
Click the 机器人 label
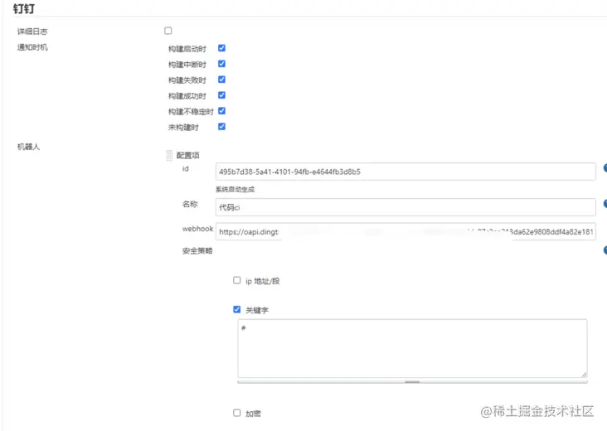[x=29, y=147]
